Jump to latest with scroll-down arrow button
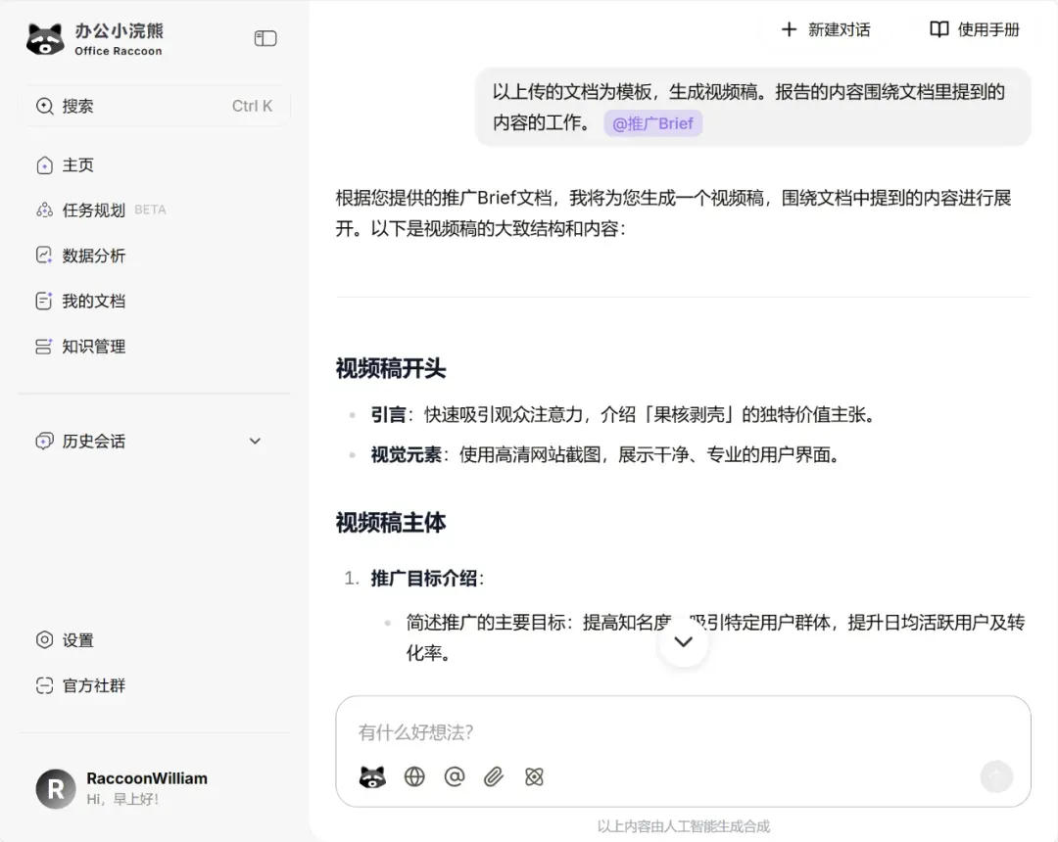This screenshot has width=1058, height=842. pyautogui.click(x=684, y=642)
